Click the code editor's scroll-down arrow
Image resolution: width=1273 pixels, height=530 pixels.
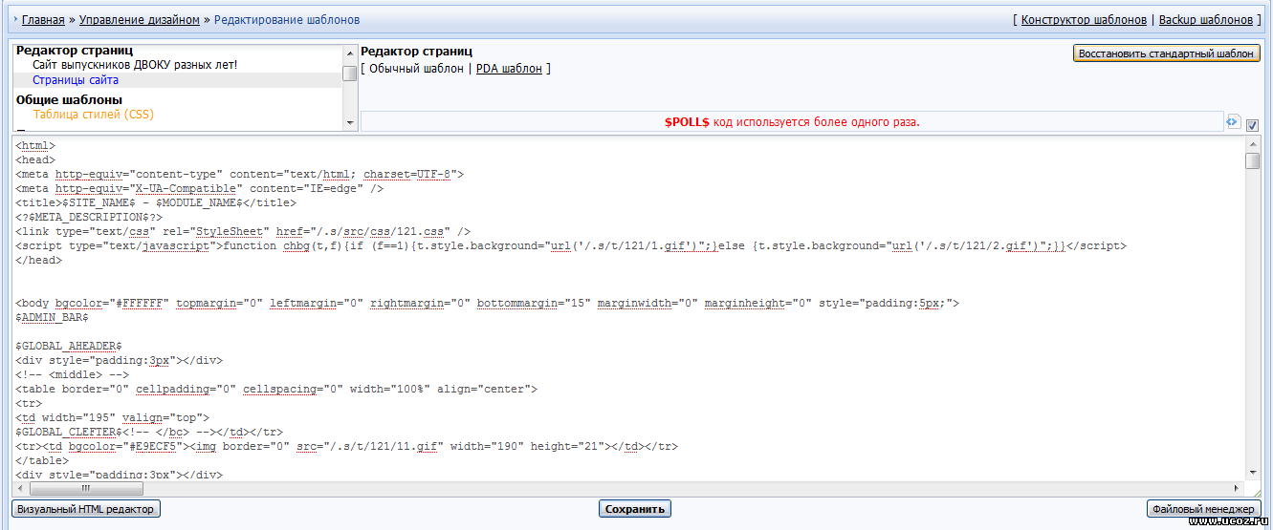point(1252,471)
